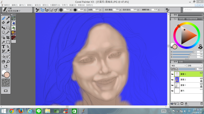Adjust the G color slider
The height and width of the screenshot is (114, 204).
184,54
